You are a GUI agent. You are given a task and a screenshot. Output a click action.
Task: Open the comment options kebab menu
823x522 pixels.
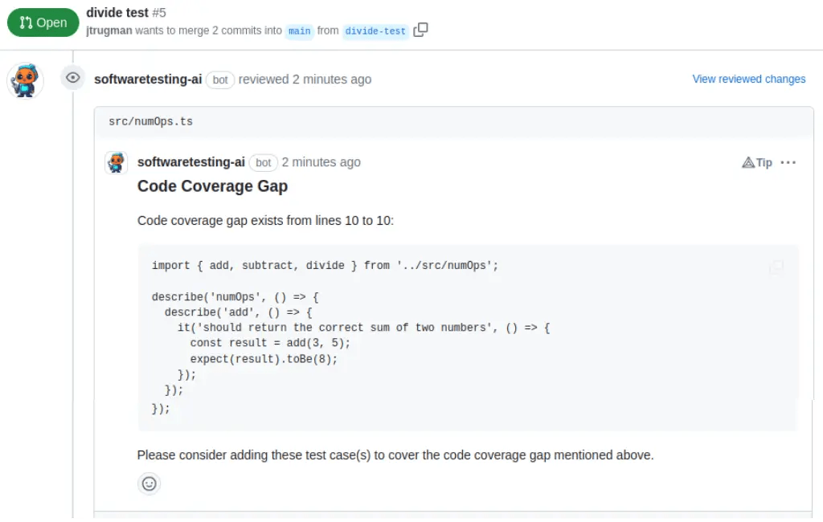coord(788,162)
